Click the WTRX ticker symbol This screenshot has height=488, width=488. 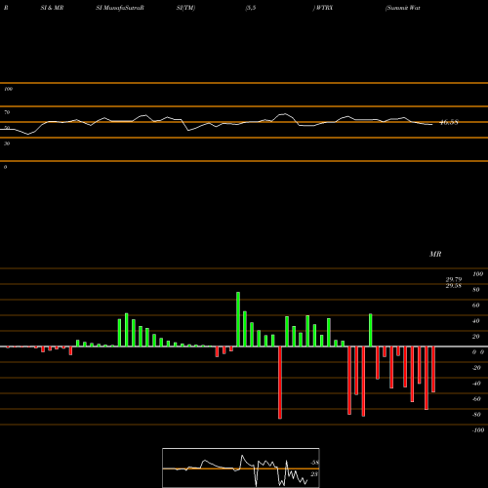pyautogui.click(x=324, y=8)
